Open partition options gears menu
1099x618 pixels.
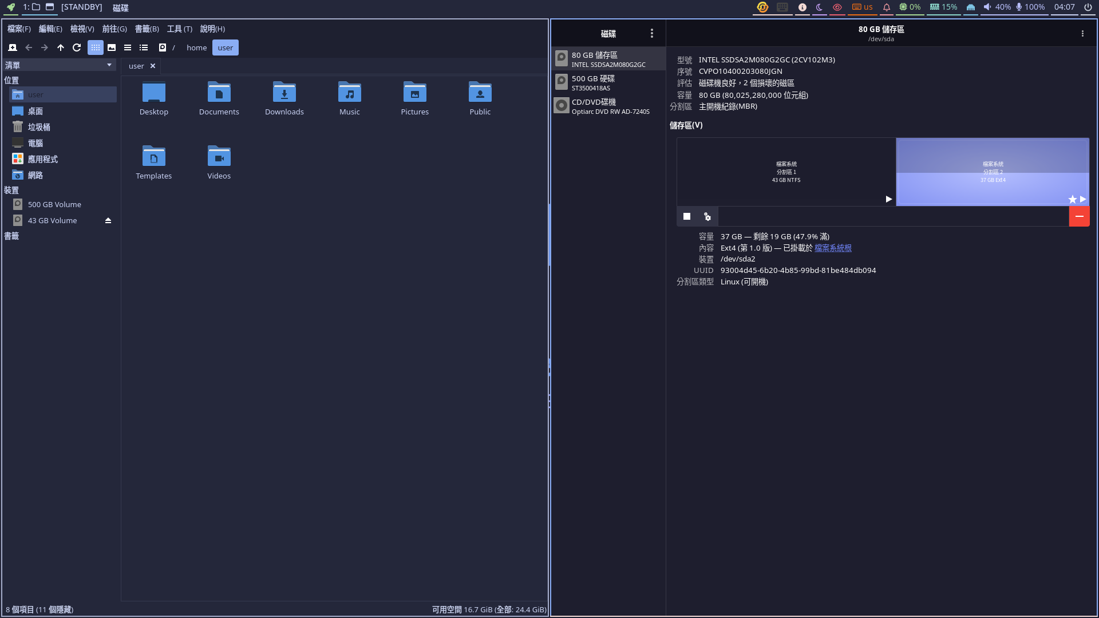click(x=707, y=216)
